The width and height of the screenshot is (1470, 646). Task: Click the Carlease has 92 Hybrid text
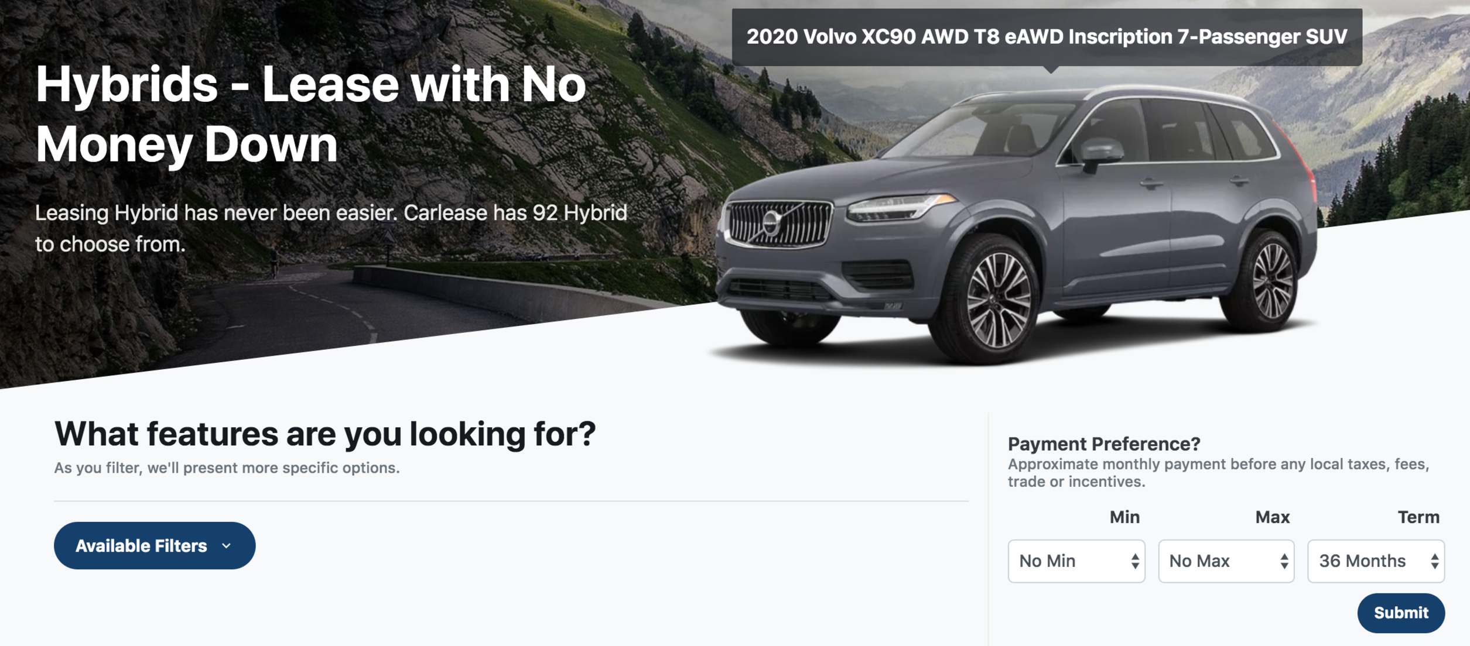pyautogui.click(x=515, y=212)
